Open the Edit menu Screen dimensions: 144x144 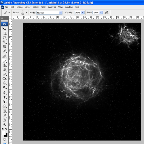click(12, 7)
